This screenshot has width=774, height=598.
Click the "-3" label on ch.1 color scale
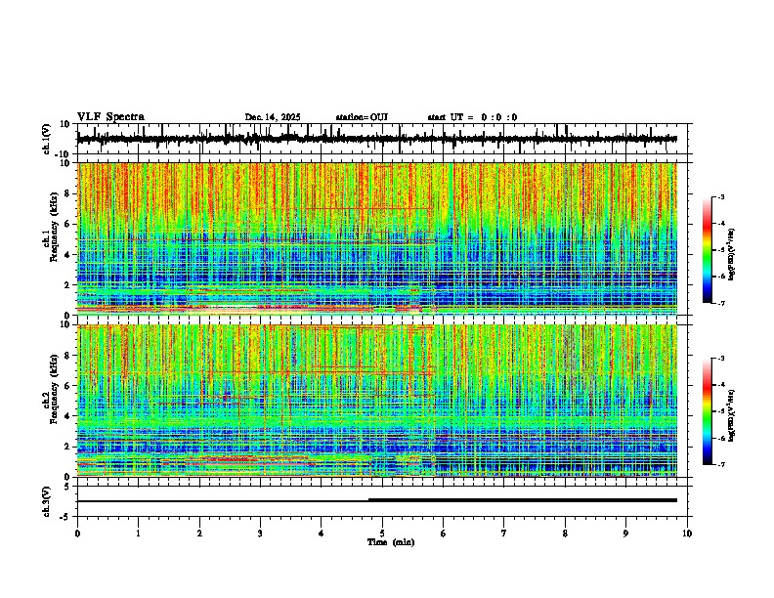(x=720, y=196)
